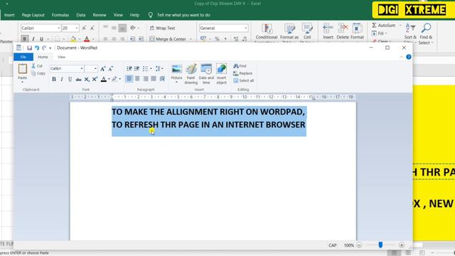Click Shrink font icon in WordPad
This screenshot has height=256, width=455.
click(x=111, y=69)
